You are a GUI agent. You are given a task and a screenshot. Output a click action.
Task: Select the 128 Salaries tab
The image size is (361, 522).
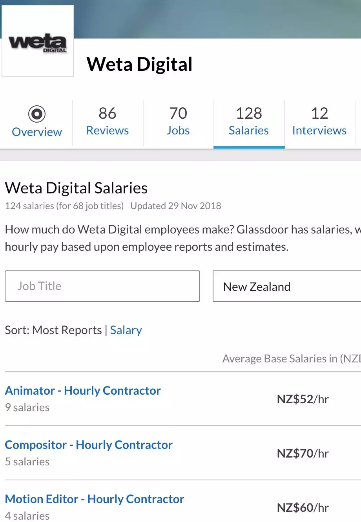(x=249, y=122)
